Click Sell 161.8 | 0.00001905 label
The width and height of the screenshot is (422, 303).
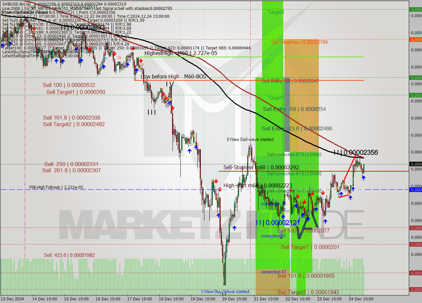click(306, 276)
